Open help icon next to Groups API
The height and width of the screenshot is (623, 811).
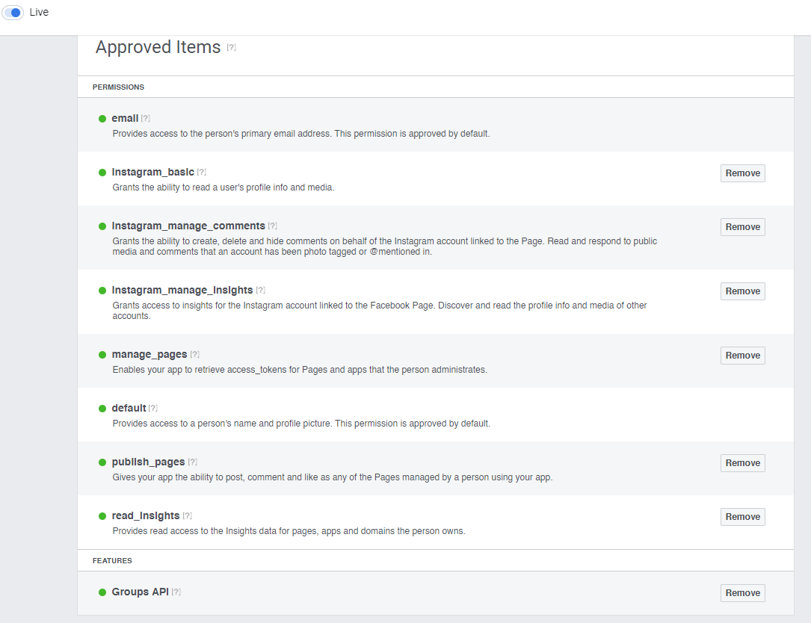pos(176,592)
